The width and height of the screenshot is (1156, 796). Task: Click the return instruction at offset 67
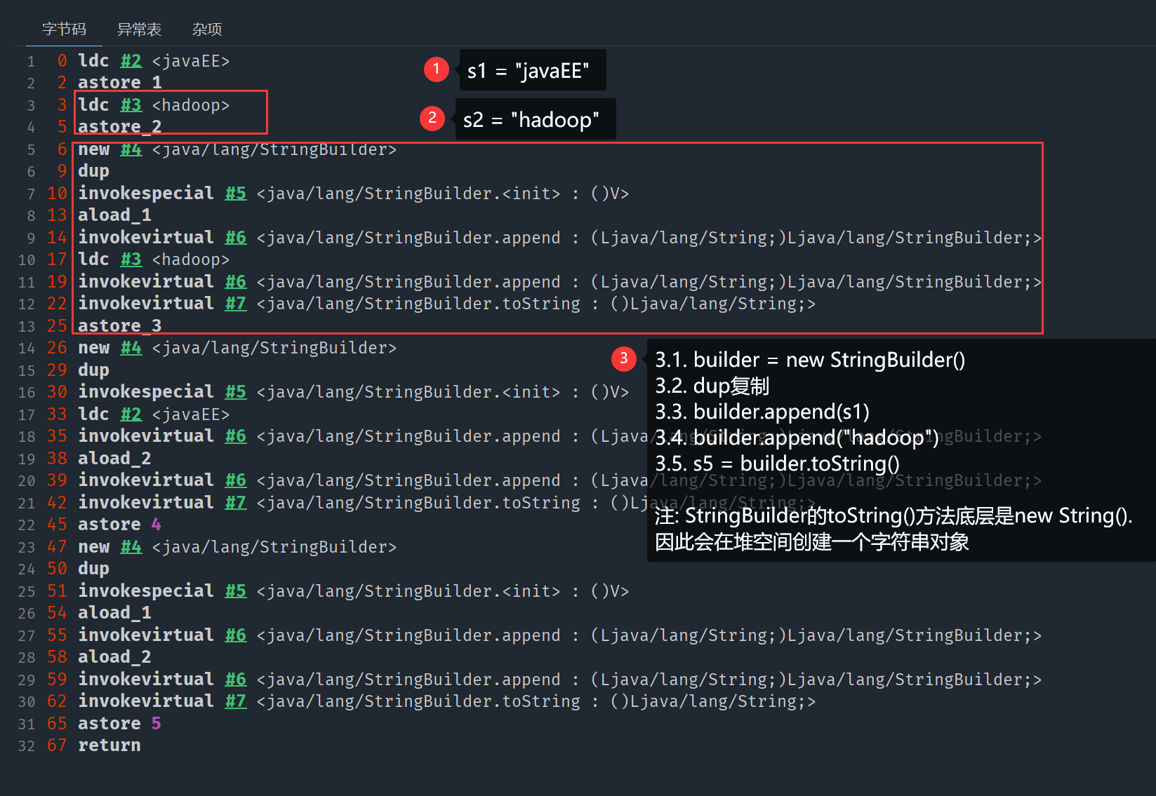[109, 746]
